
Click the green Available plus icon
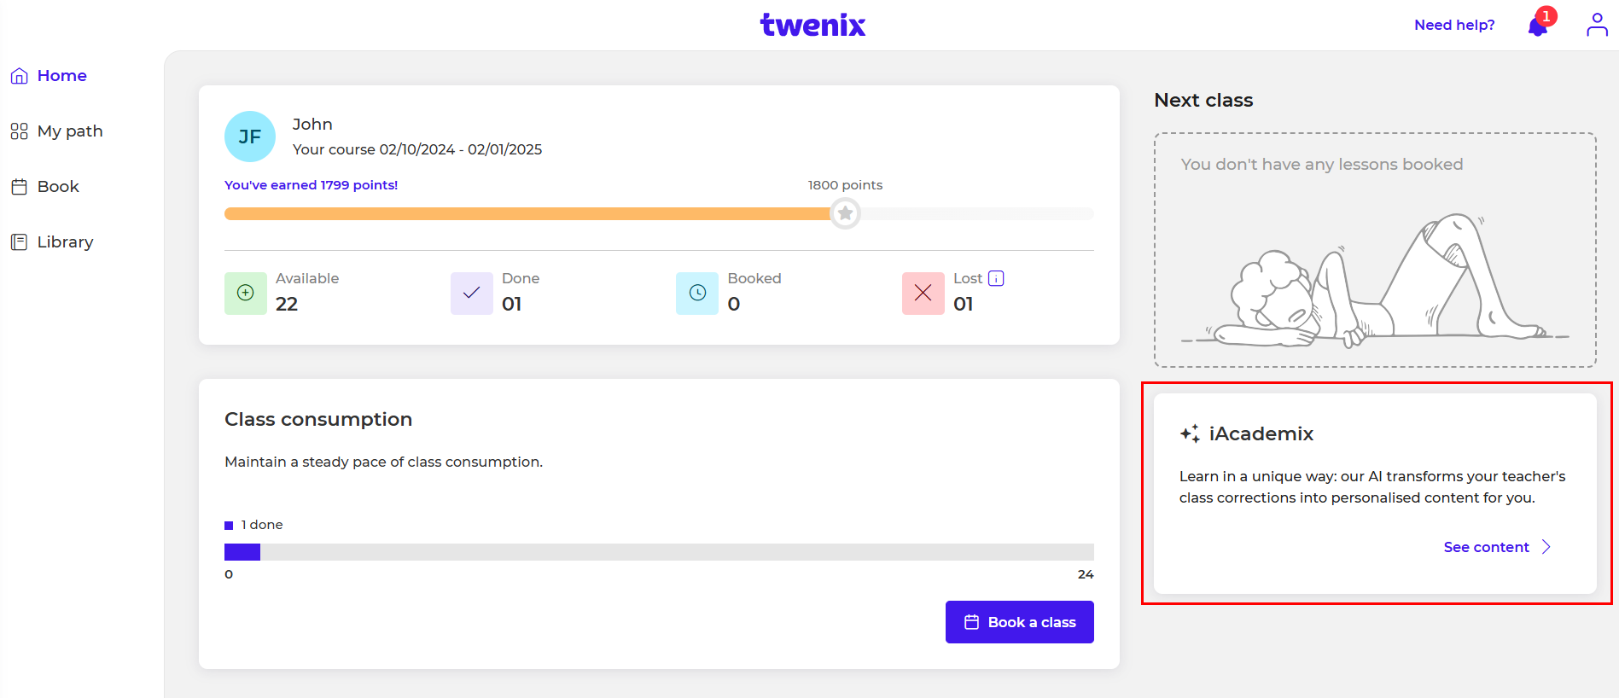pos(245,293)
